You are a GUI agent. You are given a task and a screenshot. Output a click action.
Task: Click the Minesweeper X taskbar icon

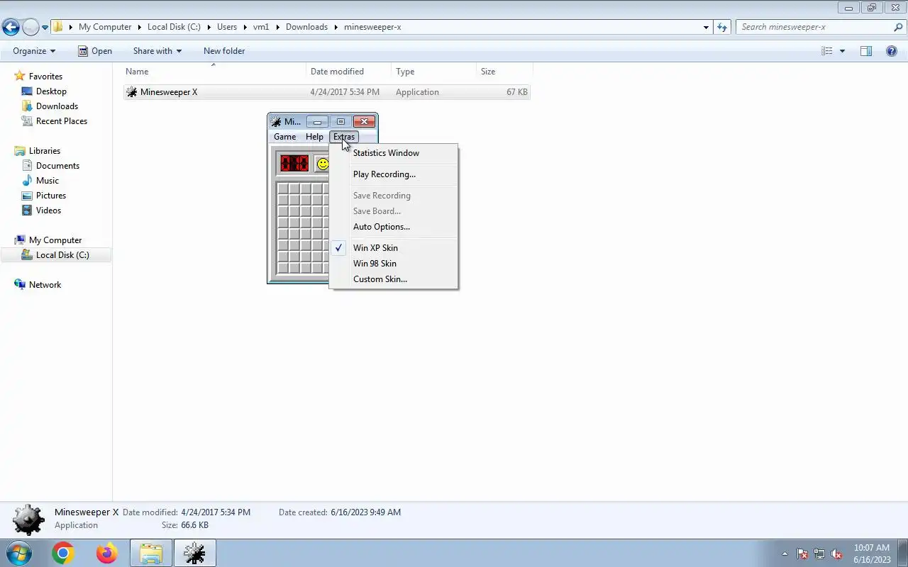pyautogui.click(x=195, y=553)
